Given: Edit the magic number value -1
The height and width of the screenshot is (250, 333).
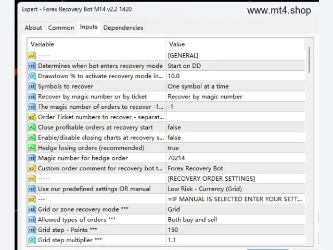Looking at the screenshot, I should pyautogui.click(x=235, y=107).
